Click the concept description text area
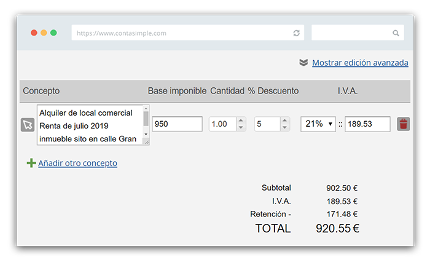The width and height of the screenshot is (430, 265). coord(90,125)
